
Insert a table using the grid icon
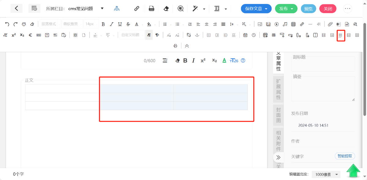point(293,24)
